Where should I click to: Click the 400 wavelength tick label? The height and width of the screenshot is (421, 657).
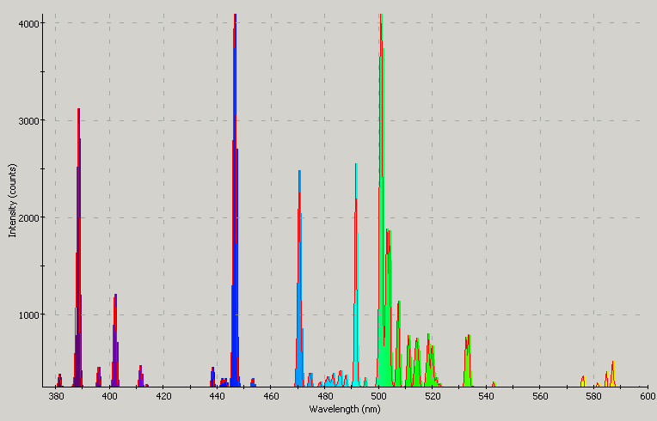[109, 396]
